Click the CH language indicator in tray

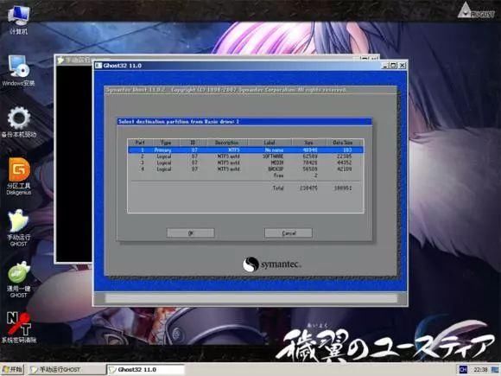(x=463, y=370)
